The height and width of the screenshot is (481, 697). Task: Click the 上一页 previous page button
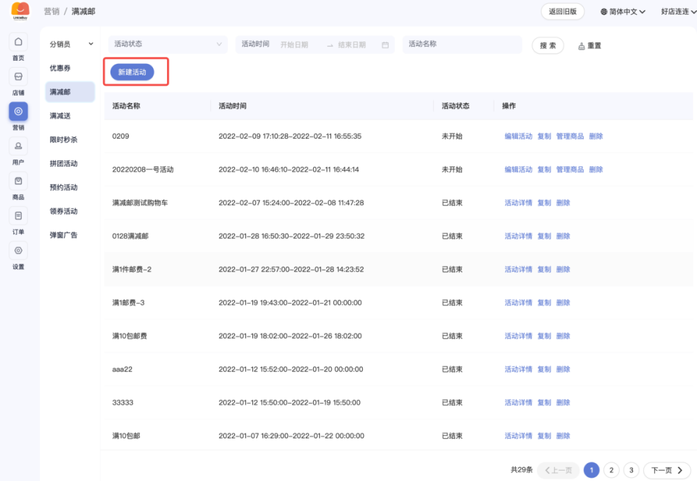[558, 470]
